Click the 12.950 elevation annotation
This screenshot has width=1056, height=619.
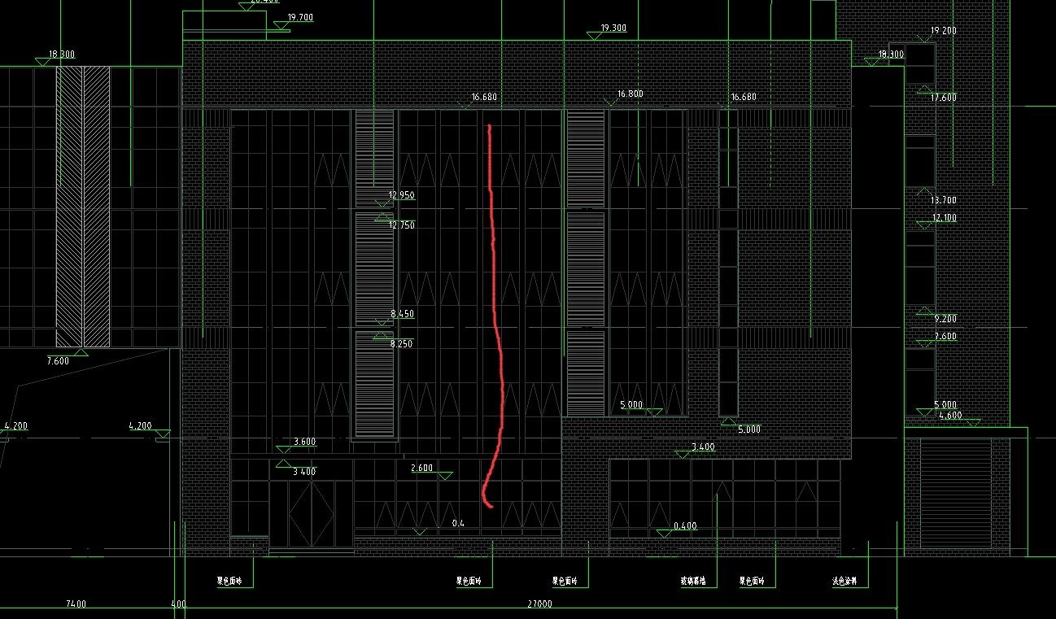click(x=402, y=195)
